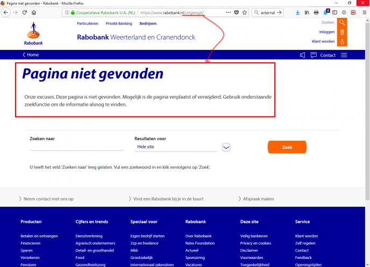Go back with the browser Back arrow
Viewport: 370px width, 267px height.
coord(6,12)
